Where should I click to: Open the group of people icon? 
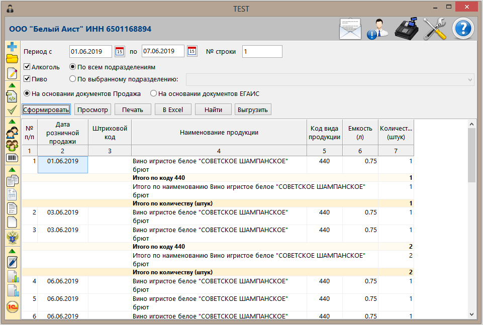pyautogui.click(x=12, y=145)
